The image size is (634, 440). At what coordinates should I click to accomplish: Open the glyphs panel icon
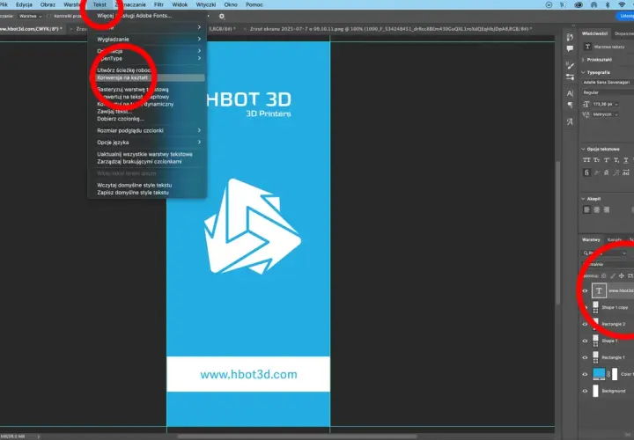click(570, 121)
